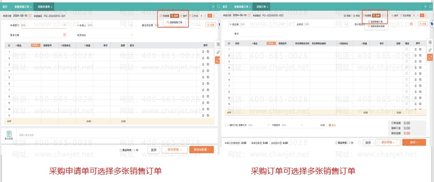Open table column settings gear in 采购申请单
Viewport: 434px width, 182px height.
click(x=9, y=45)
